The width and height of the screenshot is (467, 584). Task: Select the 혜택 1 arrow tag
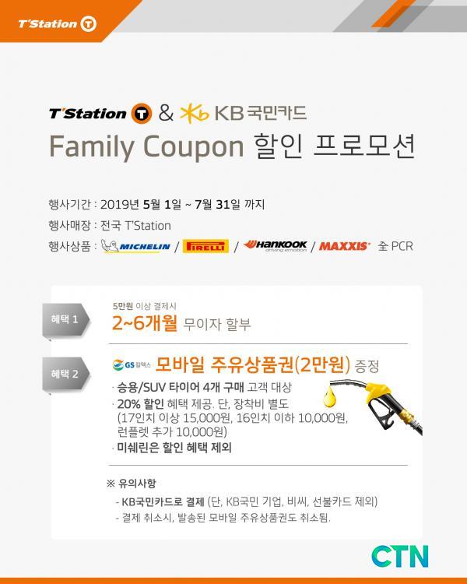coord(66,320)
